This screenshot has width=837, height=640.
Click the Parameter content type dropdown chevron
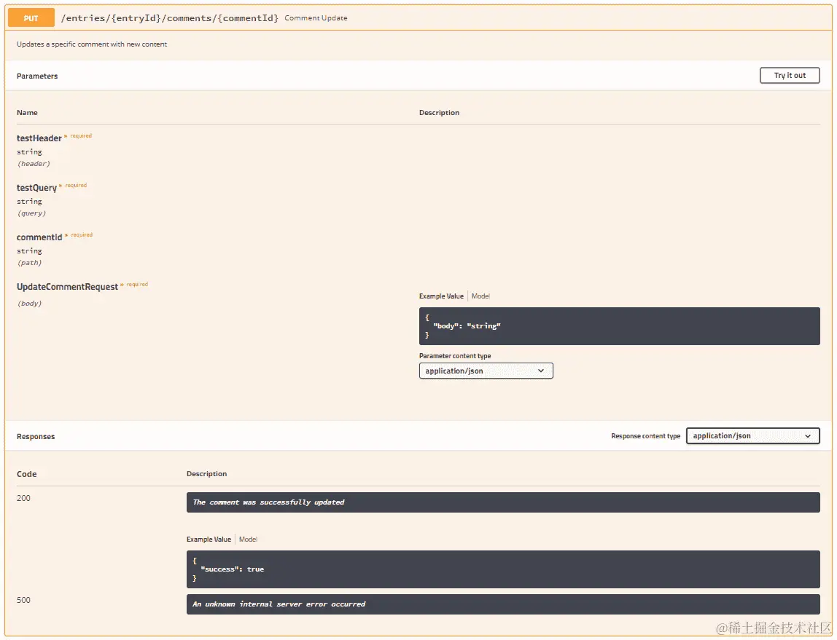point(541,371)
